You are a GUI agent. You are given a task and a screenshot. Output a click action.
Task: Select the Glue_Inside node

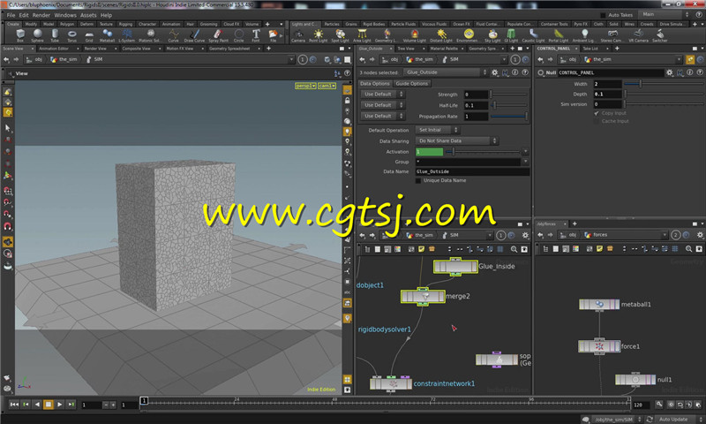[x=455, y=266]
